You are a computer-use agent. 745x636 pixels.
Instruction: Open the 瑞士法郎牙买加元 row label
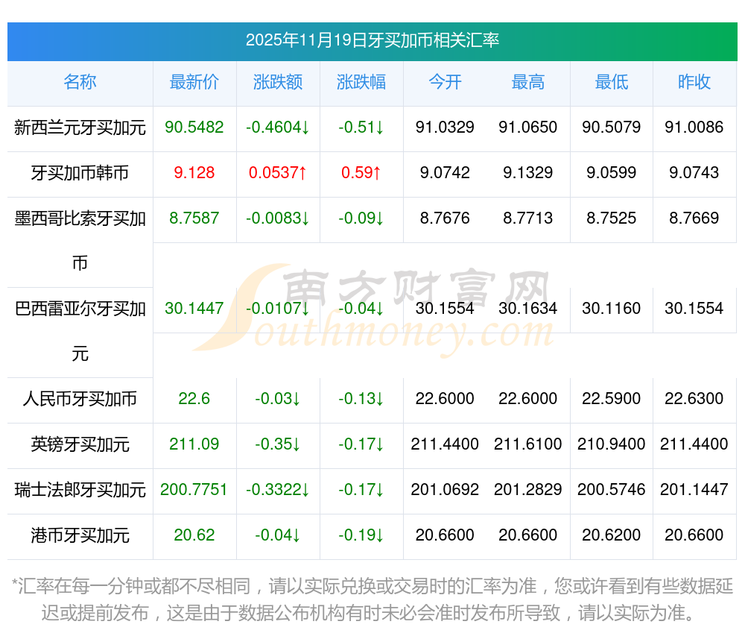(80, 490)
